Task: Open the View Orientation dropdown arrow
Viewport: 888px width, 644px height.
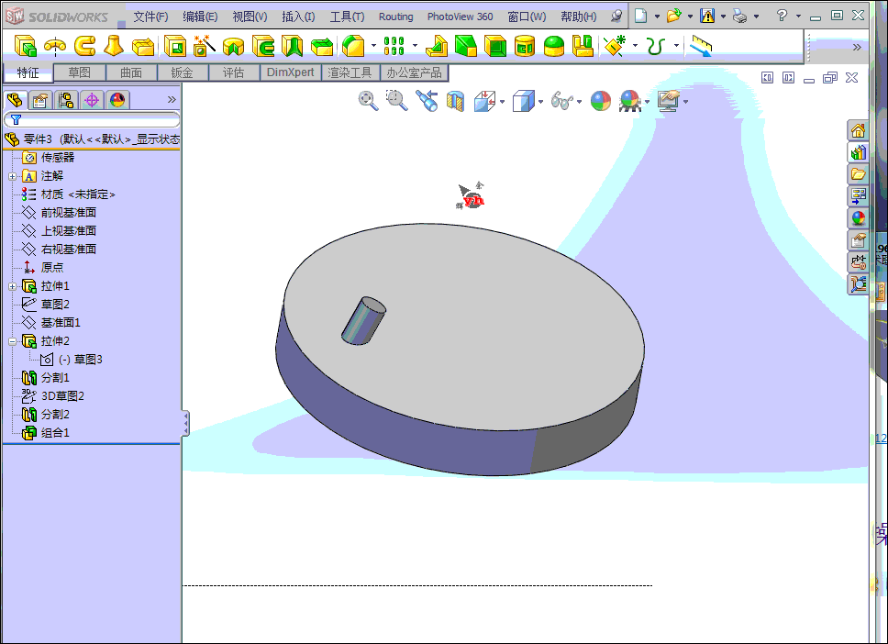Action: tap(503, 102)
